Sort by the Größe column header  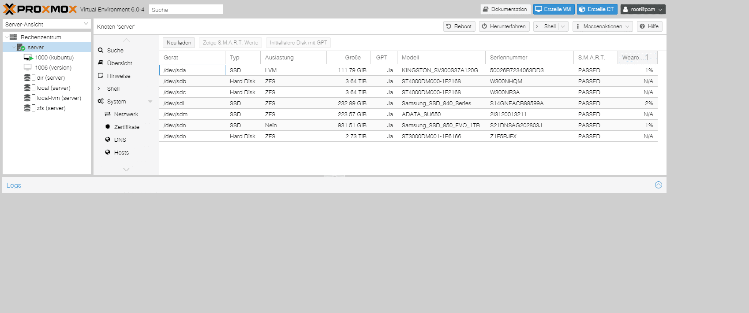348,57
